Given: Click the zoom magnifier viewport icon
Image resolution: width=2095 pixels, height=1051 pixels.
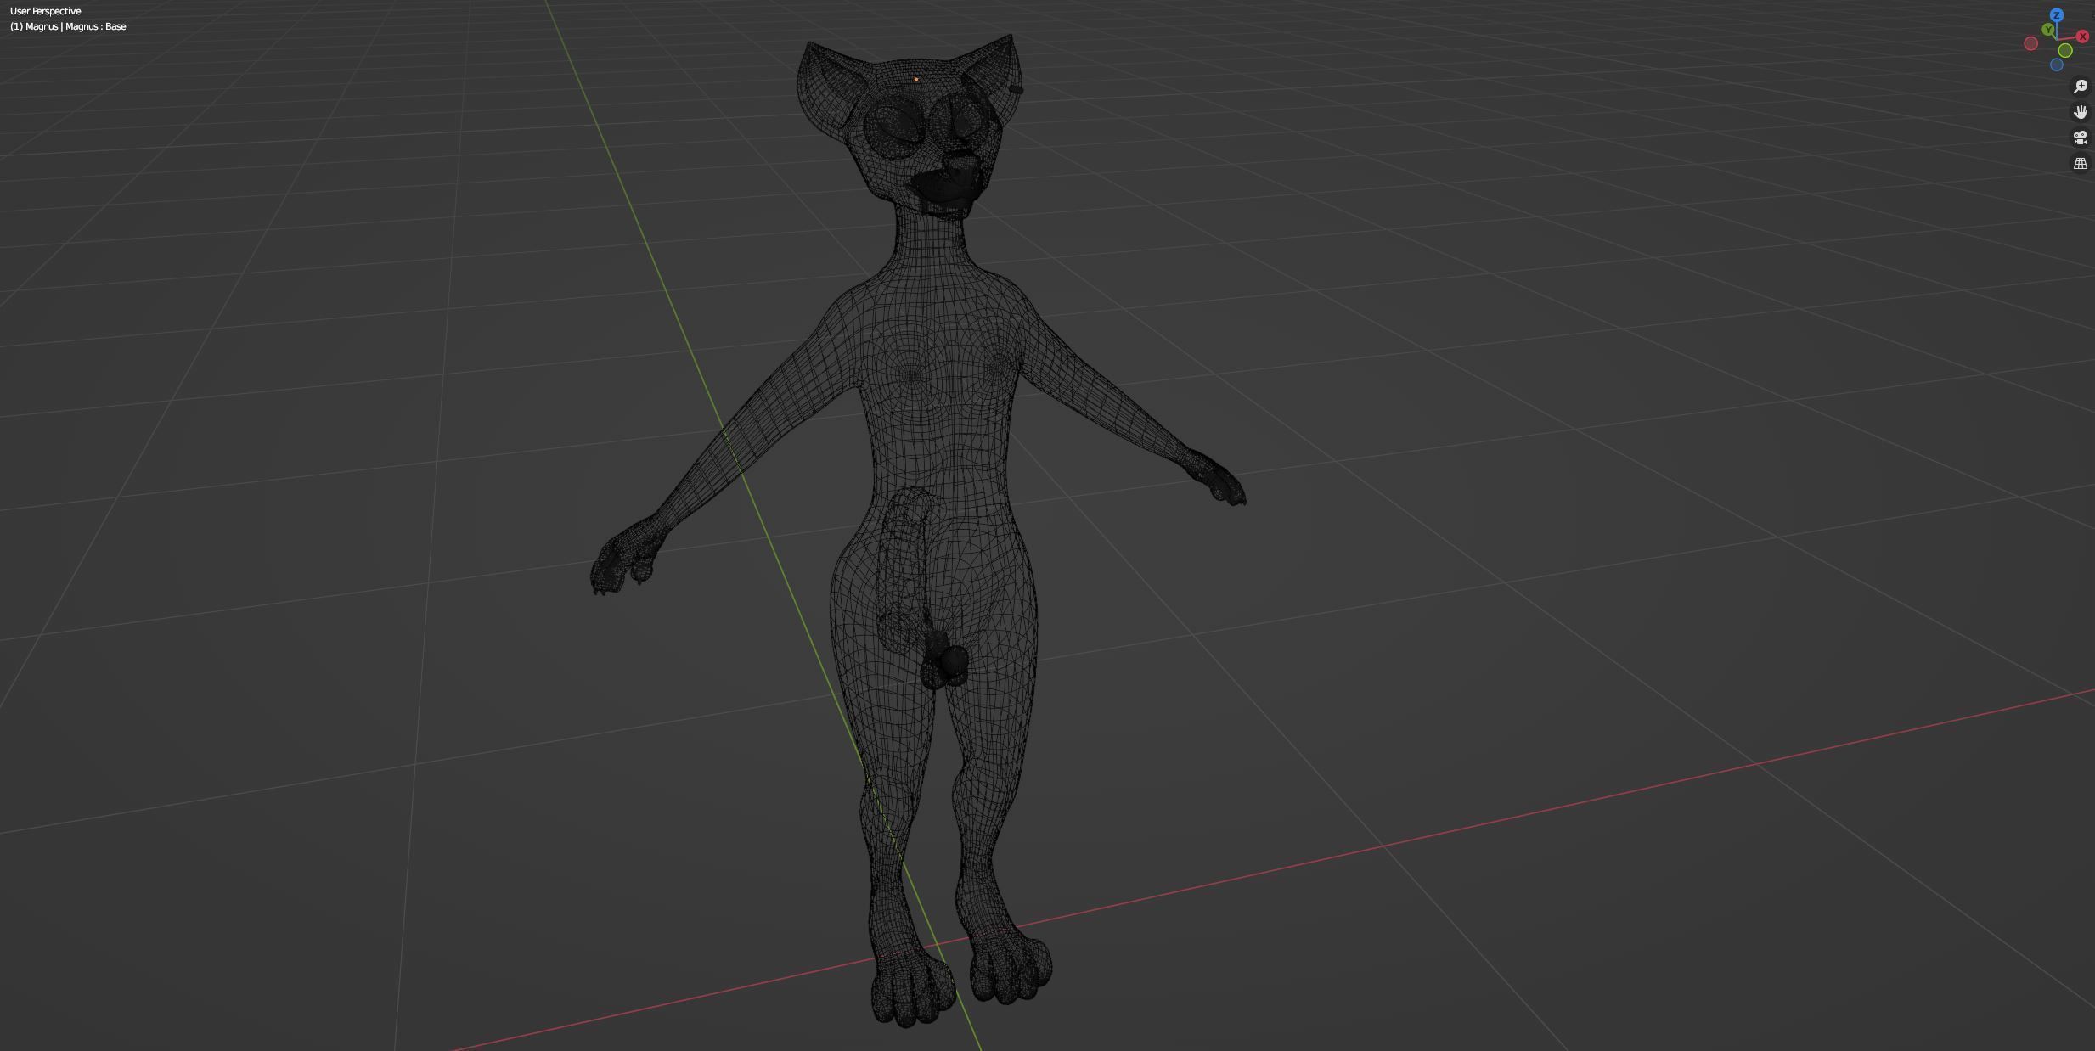Looking at the screenshot, I should pos(2081,87).
